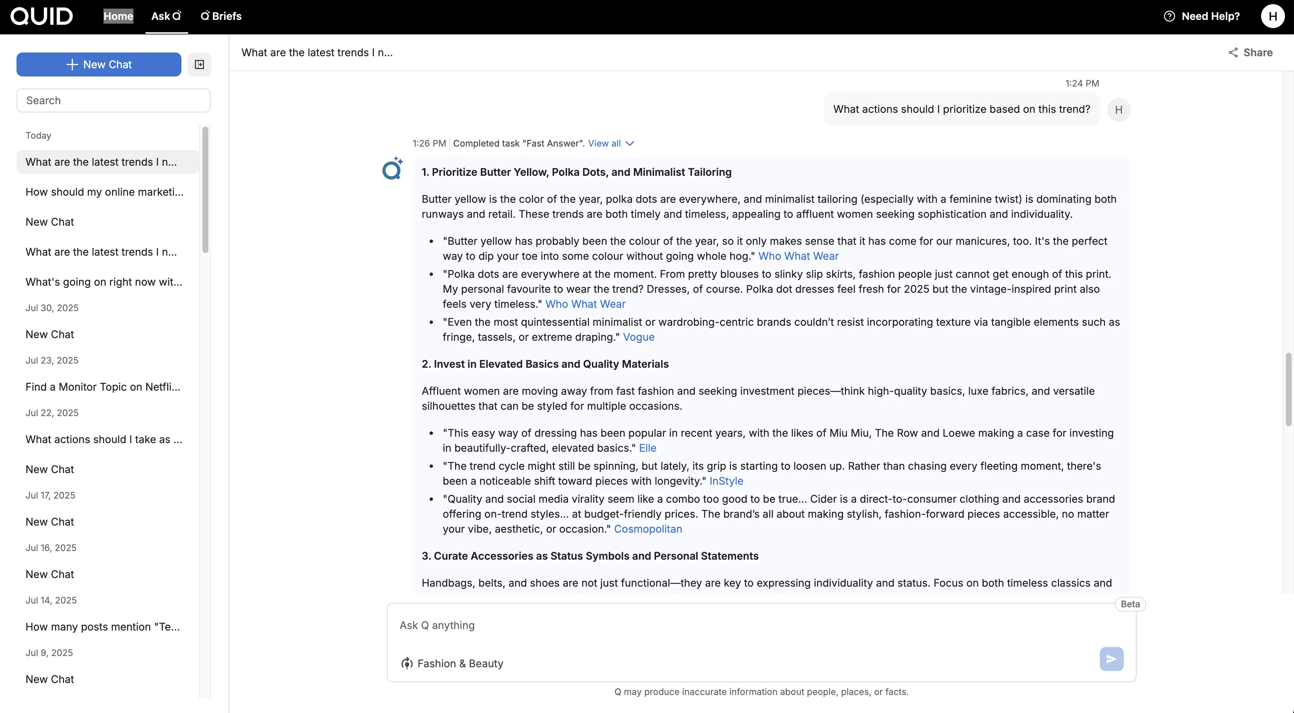Open 'Find a Monitor Topic on Netfli...' chat
The width and height of the screenshot is (1294, 713).
click(102, 387)
